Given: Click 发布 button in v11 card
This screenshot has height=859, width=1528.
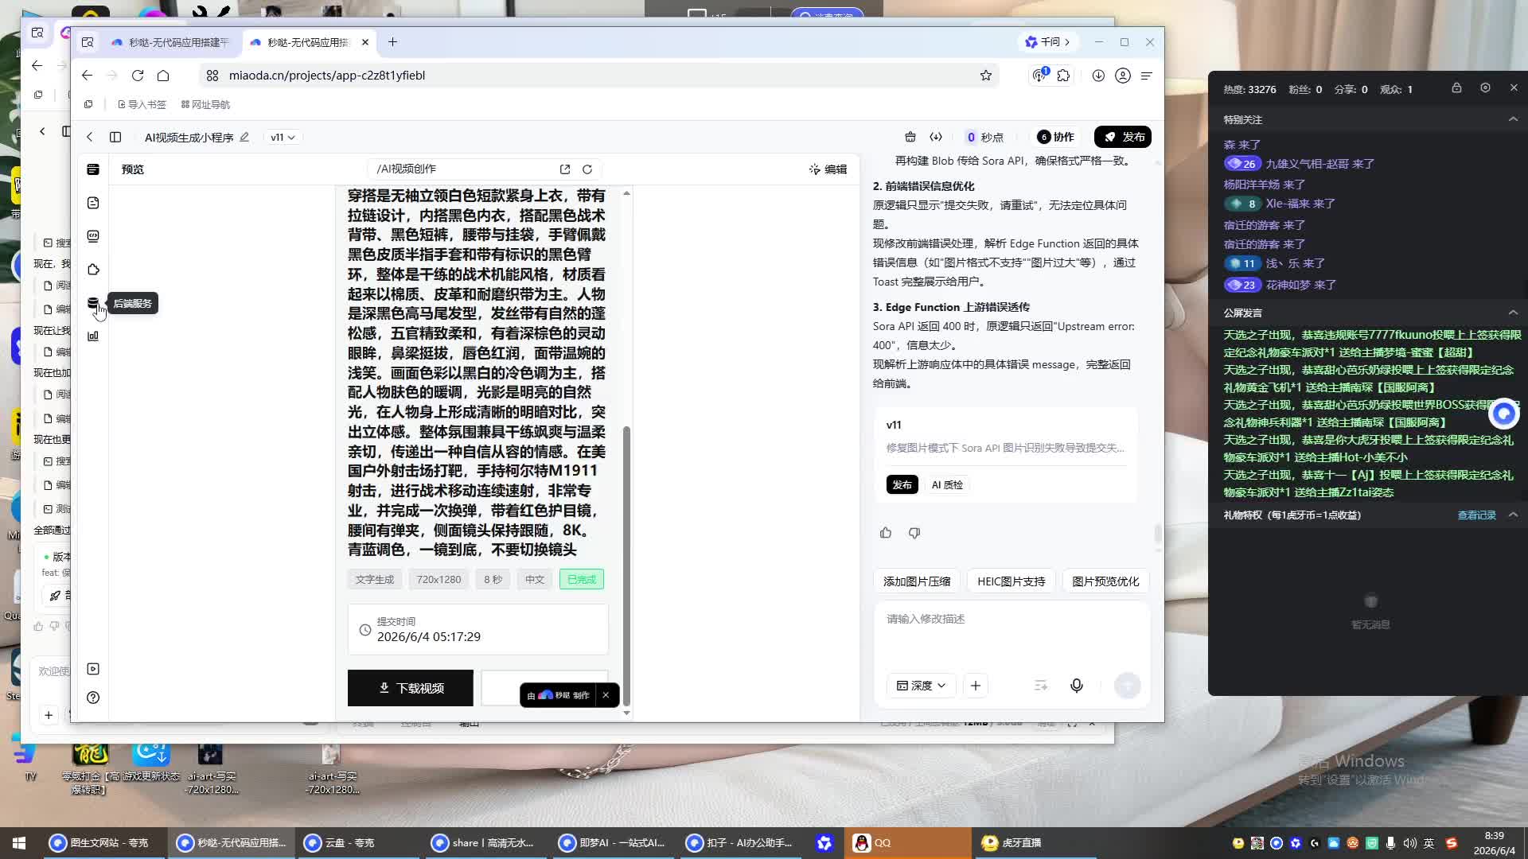Looking at the screenshot, I should pyautogui.click(x=902, y=484).
